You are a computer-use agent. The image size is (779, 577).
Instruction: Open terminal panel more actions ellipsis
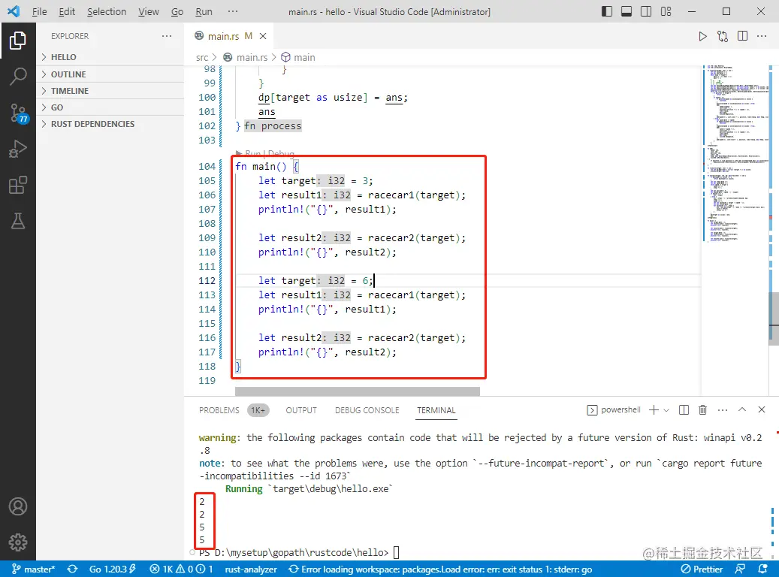(723, 410)
